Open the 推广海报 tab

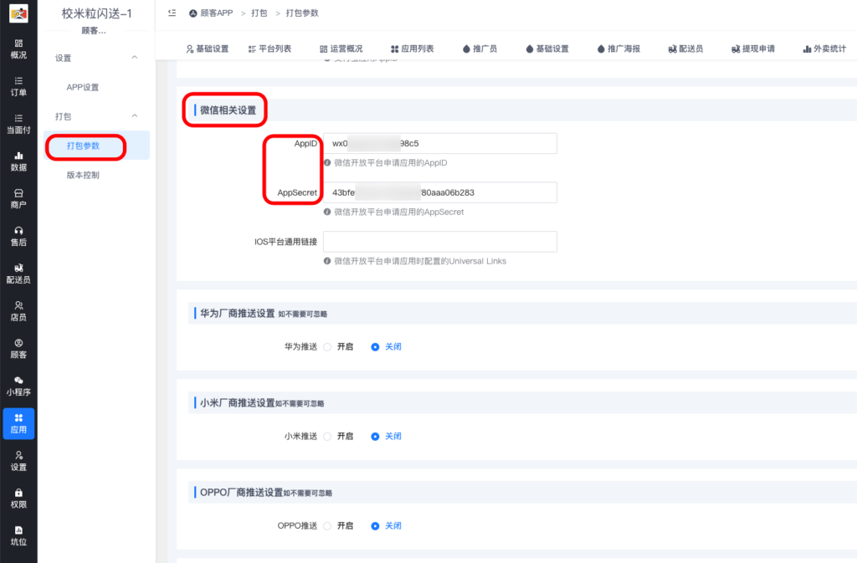click(x=618, y=49)
